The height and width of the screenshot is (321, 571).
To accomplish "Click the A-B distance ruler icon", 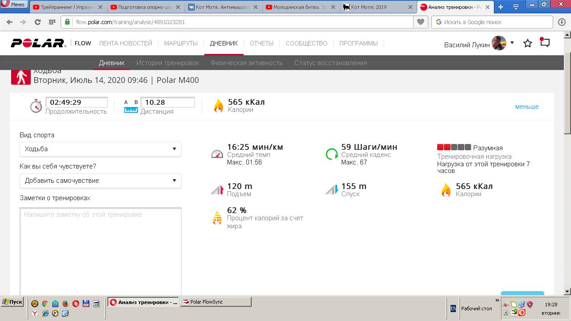I will tap(131, 106).
